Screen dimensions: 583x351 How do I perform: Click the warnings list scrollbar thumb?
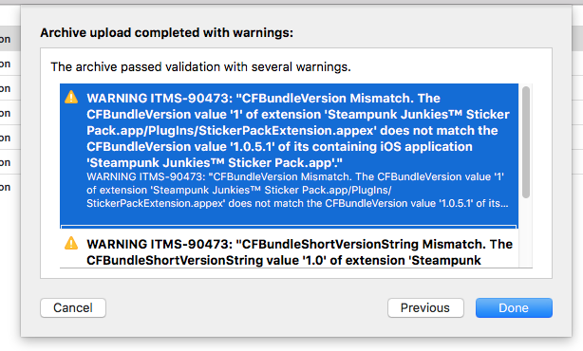tap(525, 142)
